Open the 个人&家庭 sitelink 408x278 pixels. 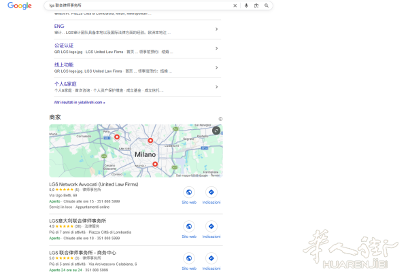point(65,84)
